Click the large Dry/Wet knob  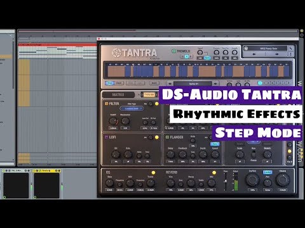click(x=252, y=180)
